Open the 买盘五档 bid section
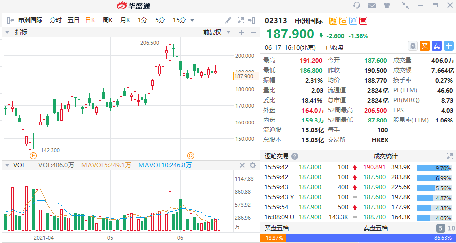This screenshot has width=456, height=243. [x=276, y=228]
